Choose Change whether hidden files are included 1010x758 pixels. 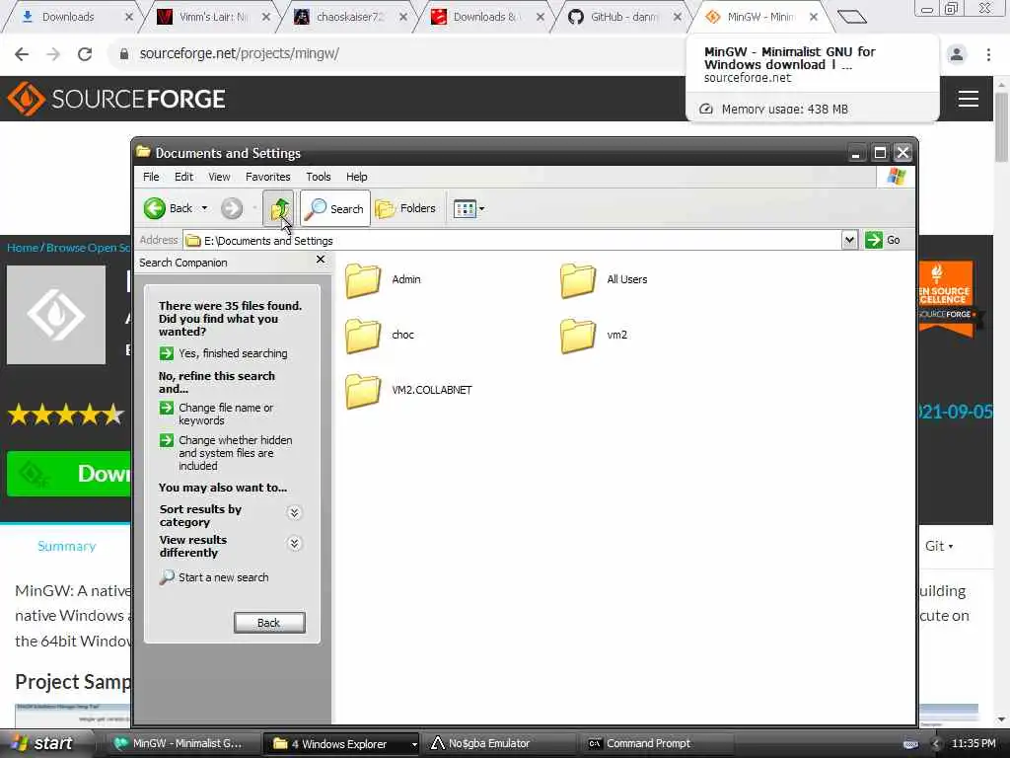tap(226, 452)
